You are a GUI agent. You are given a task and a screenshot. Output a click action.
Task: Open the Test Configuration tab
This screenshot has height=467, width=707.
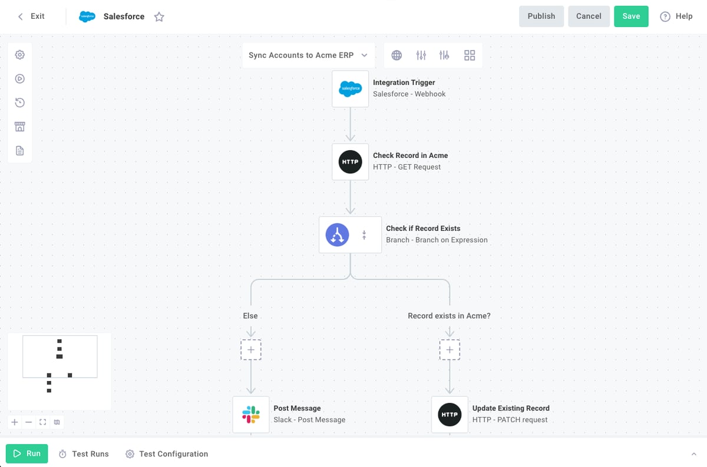tap(167, 453)
